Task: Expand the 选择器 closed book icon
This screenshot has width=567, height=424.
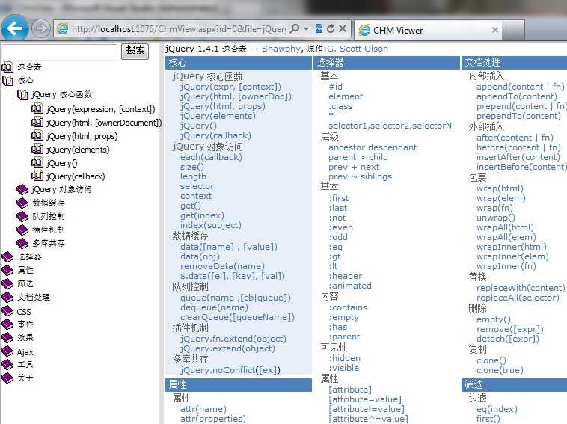Action: click(x=7, y=256)
